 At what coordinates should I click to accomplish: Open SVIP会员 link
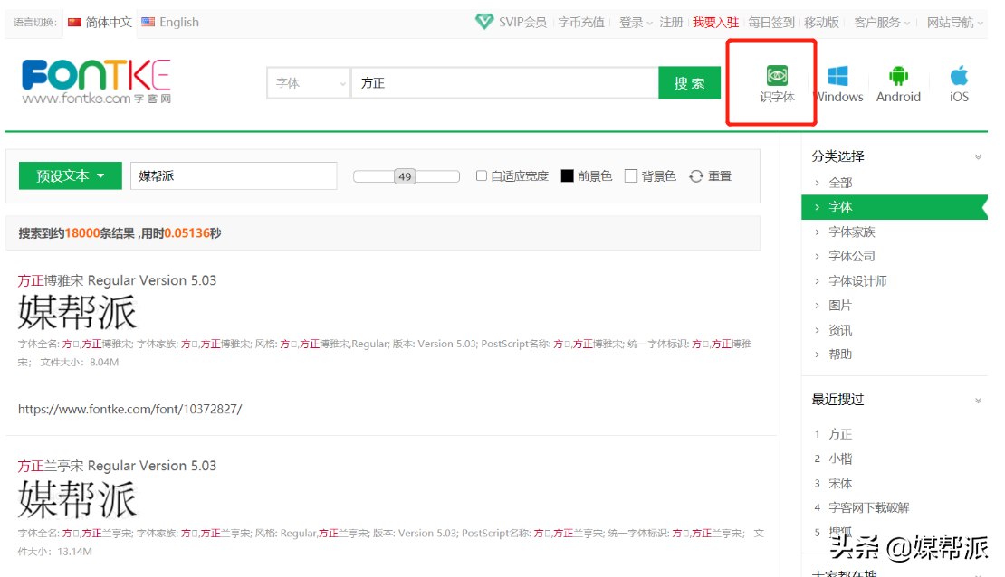(522, 23)
